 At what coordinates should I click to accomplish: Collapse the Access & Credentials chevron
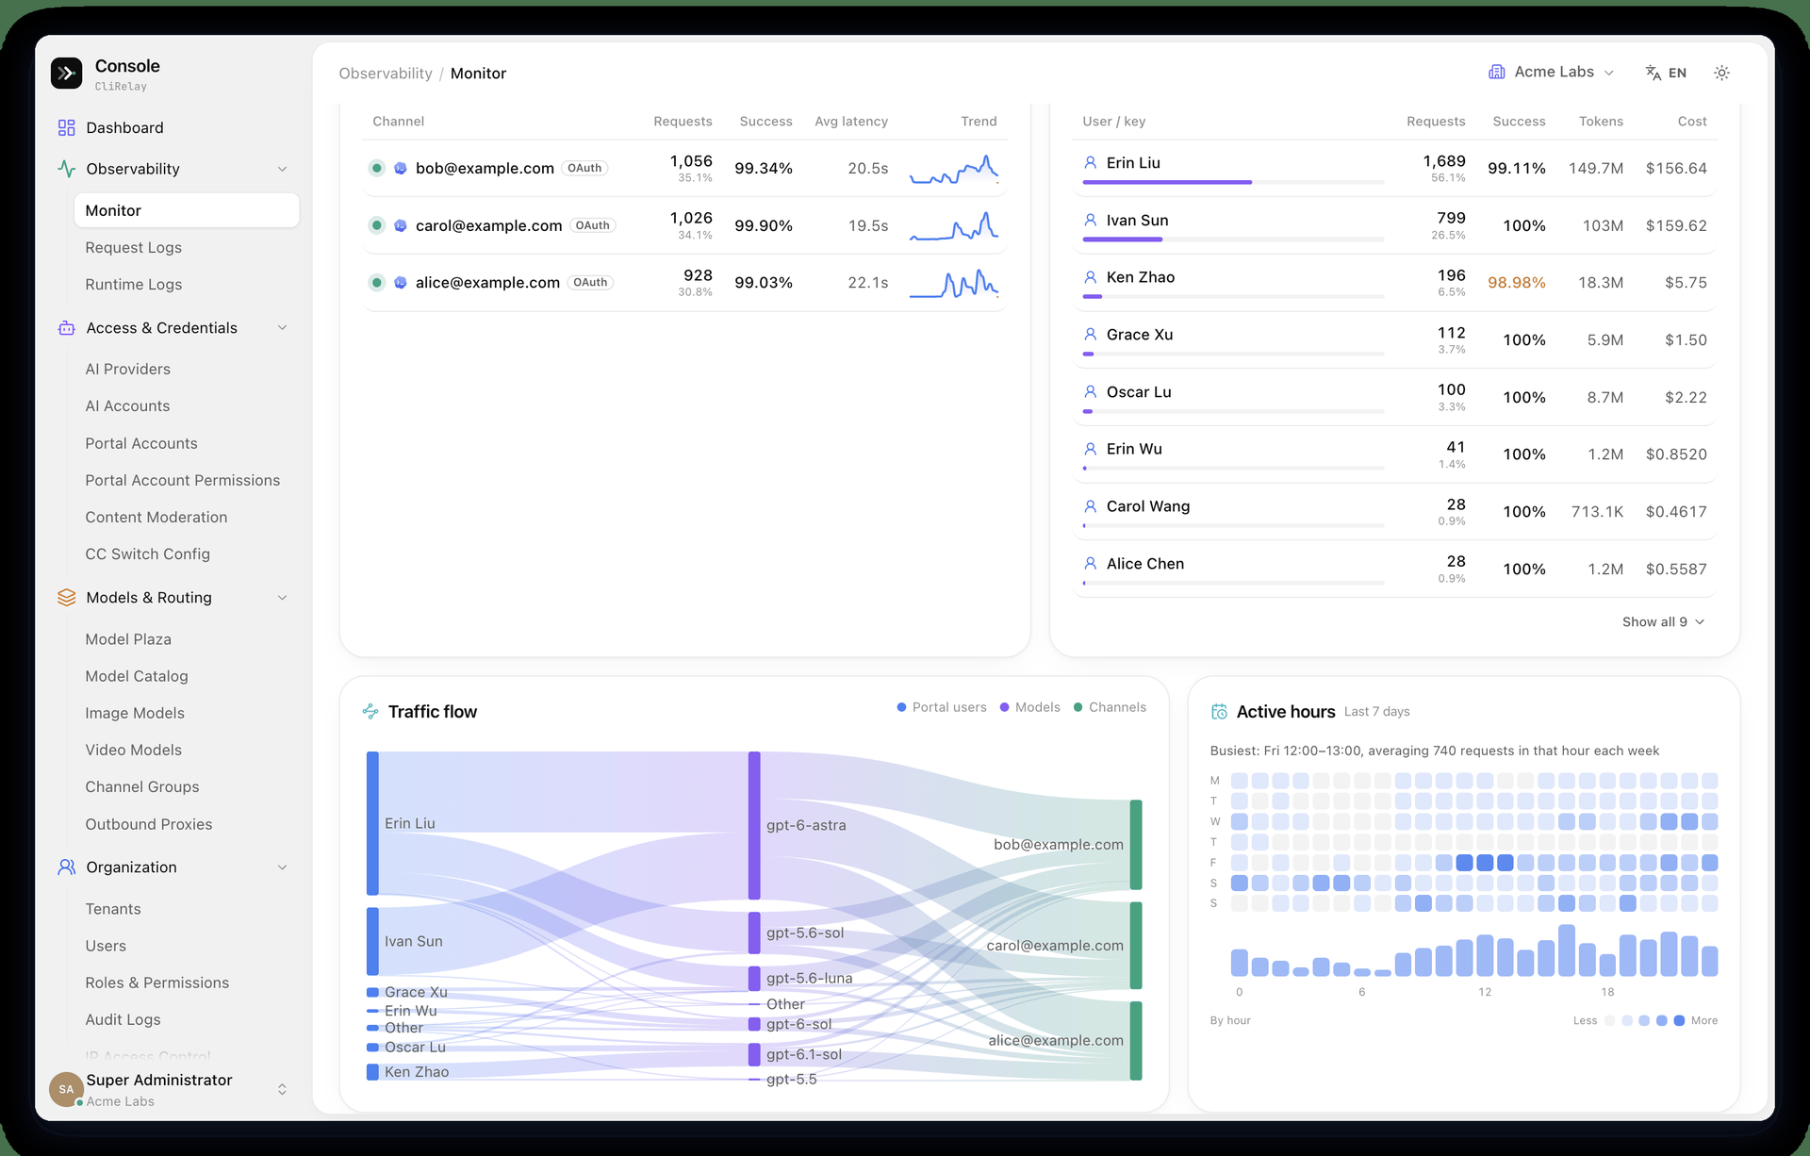tap(282, 328)
